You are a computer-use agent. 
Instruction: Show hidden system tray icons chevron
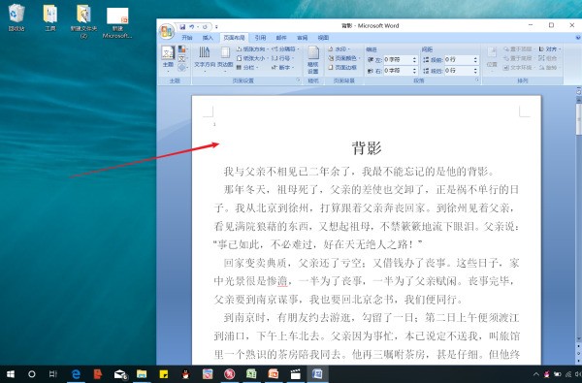535,374
